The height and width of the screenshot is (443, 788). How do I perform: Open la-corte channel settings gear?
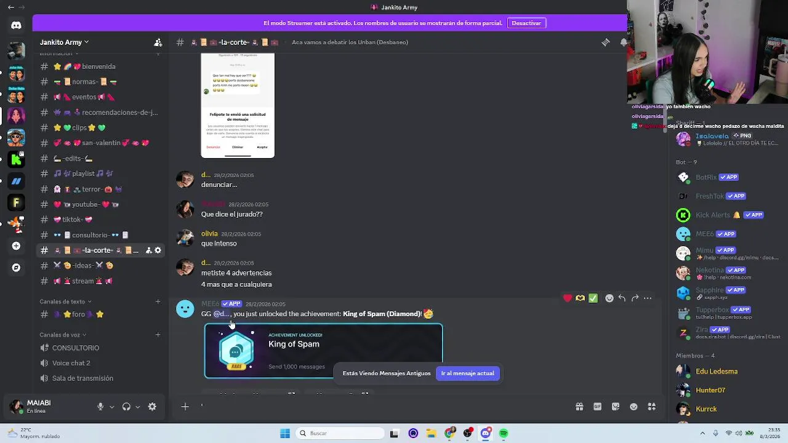tap(158, 250)
